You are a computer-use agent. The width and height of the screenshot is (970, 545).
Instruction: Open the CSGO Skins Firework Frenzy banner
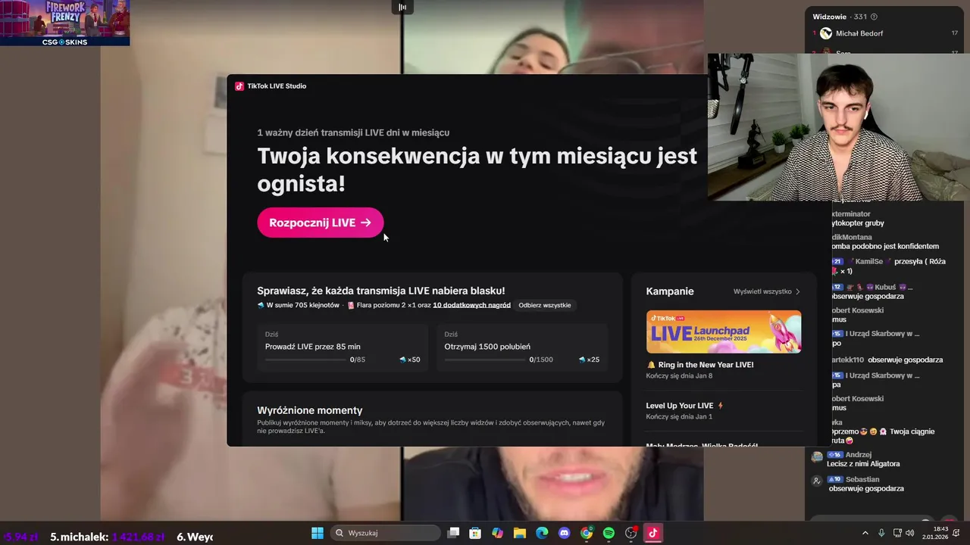click(x=64, y=23)
